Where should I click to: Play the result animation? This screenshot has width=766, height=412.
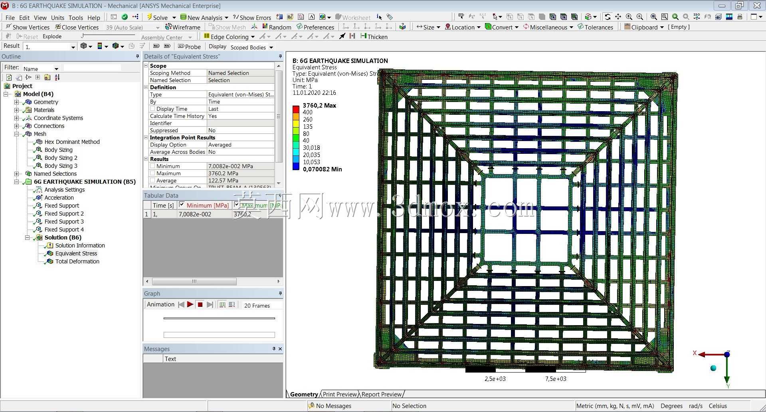190,304
